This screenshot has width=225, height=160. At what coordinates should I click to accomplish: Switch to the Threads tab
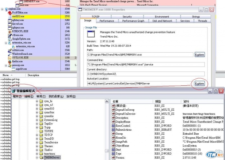coord(202,21)
